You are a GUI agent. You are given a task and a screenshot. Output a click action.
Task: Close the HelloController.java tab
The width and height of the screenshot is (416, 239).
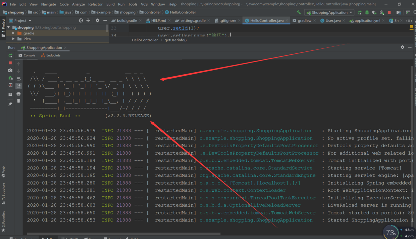point(287,21)
